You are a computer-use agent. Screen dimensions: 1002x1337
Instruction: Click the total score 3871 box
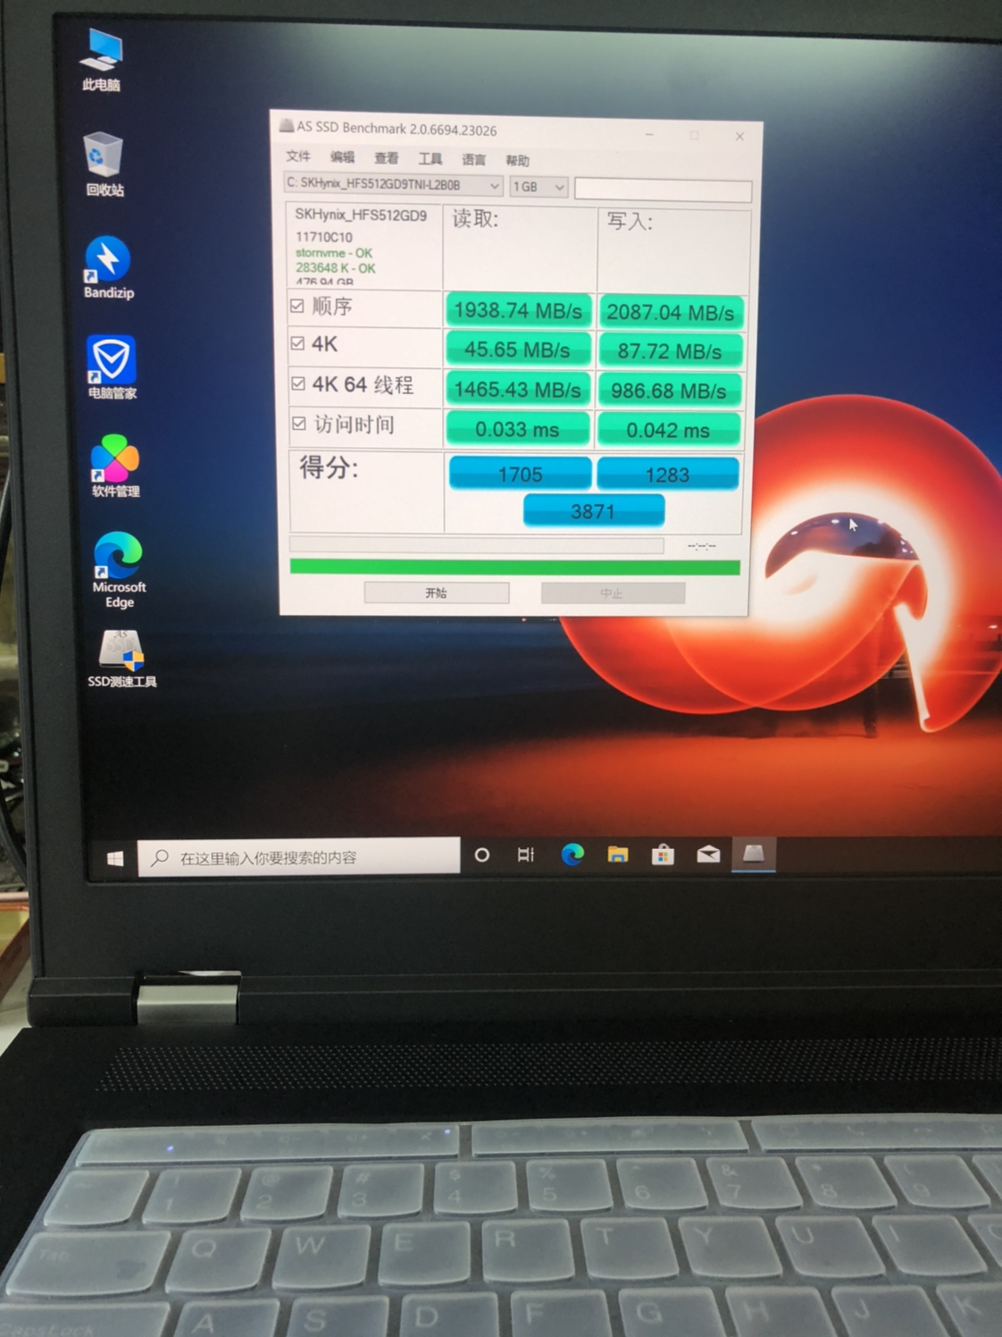point(593,511)
